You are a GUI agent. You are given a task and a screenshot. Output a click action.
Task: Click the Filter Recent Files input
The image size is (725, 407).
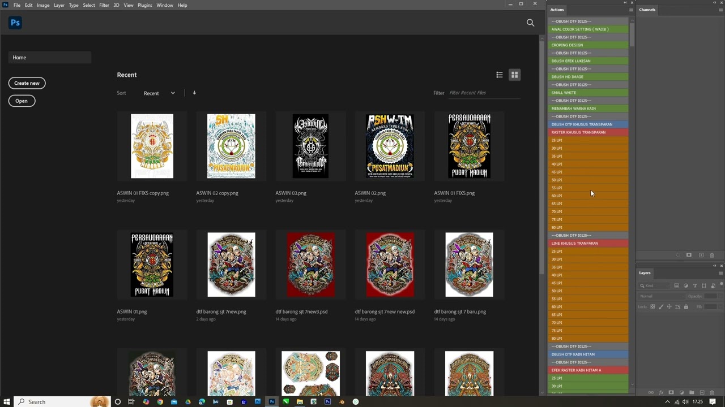(x=484, y=93)
